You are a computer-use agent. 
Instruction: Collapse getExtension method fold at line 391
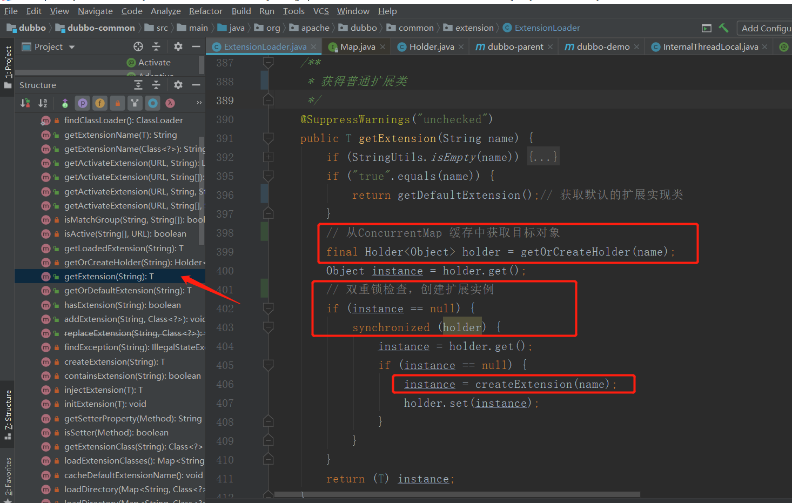[268, 138]
